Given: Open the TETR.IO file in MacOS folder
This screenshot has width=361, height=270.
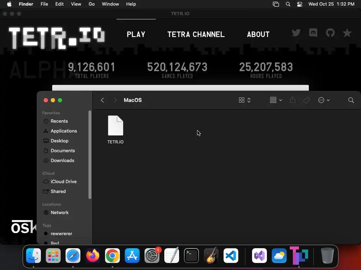Looking at the screenshot, I should pyautogui.click(x=116, y=130).
